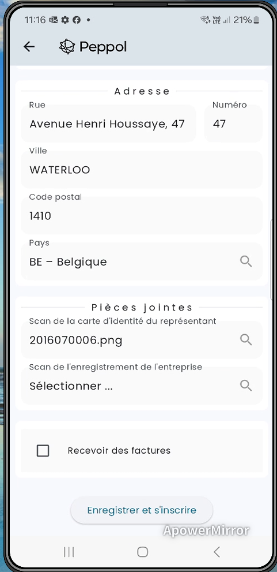Open the 2016070006.png attachment selector

pyautogui.click(x=142, y=339)
